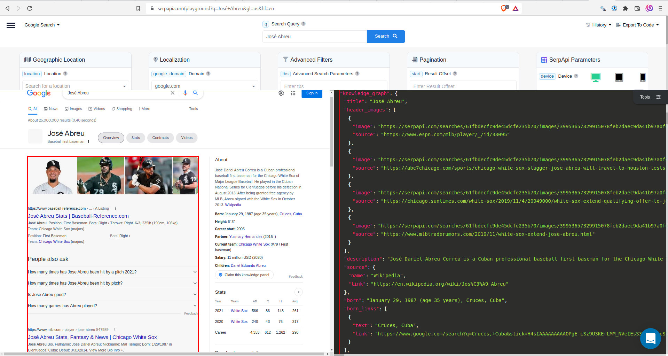The height and width of the screenshot is (356, 668).
Task: Open the Baseball-Reference.com José Abreu Stats link
Action: 78,216
